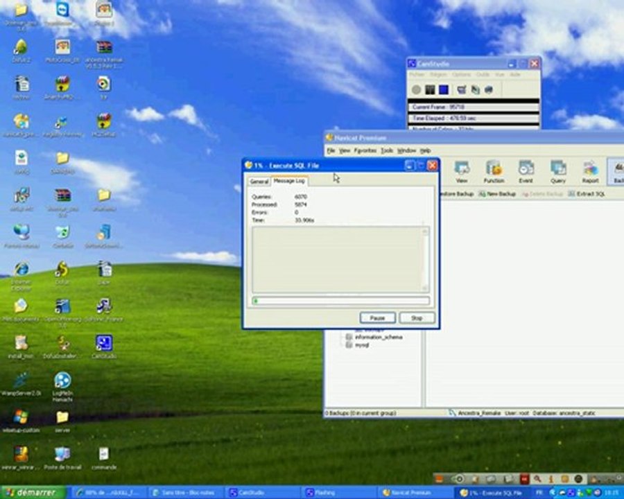Open Poste de travail desktop icon
Image resolution: width=624 pixels, height=499 pixels.
[x=62, y=458]
